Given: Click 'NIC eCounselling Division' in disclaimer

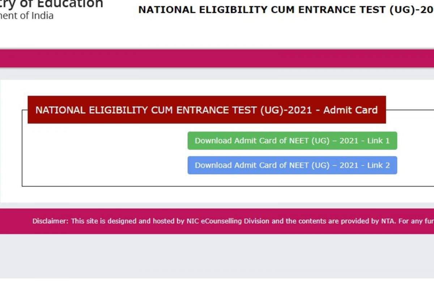Looking at the screenshot, I should coord(228,221).
